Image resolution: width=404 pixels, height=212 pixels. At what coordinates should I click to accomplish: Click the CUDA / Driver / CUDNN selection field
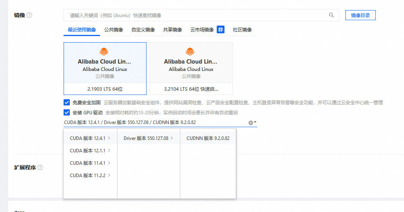click(x=160, y=122)
